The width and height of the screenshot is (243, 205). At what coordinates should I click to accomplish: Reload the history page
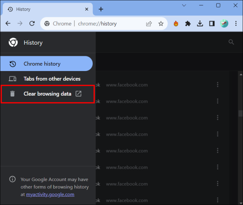pos(32,24)
